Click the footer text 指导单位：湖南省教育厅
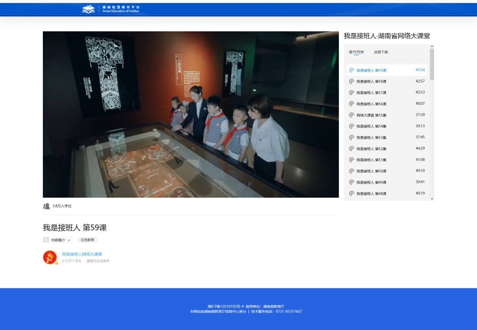This screenshot has width=477, height=330. (265, 307)
